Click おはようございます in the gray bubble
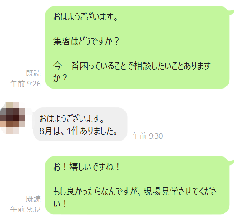 point(72,118)
